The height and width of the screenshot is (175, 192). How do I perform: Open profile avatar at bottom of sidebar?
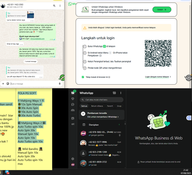pyautogui.click(x=73, y=165)
